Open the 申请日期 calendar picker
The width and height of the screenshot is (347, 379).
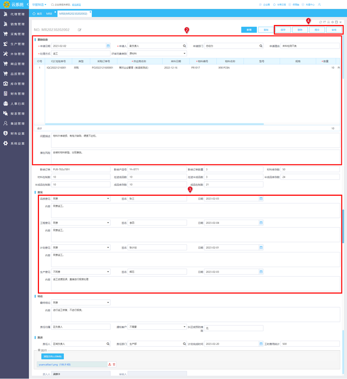[x=108, y=46]
